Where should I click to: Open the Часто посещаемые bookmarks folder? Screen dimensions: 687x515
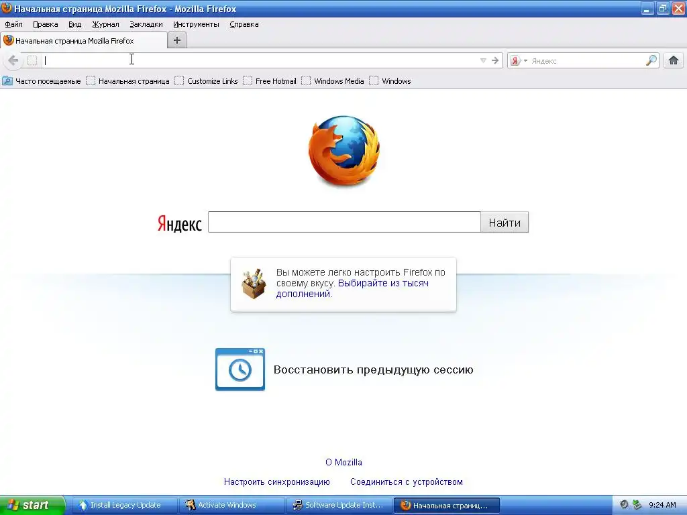42,81
